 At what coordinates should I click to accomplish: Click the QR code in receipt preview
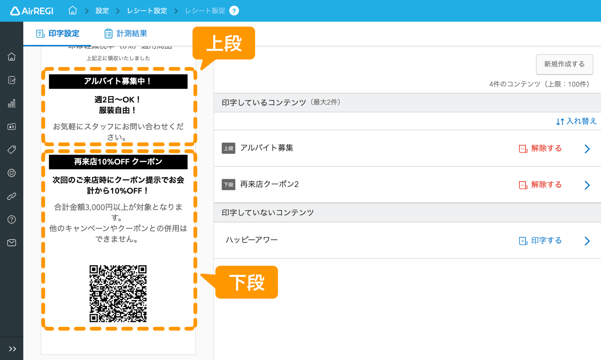(x=118, y=294)
